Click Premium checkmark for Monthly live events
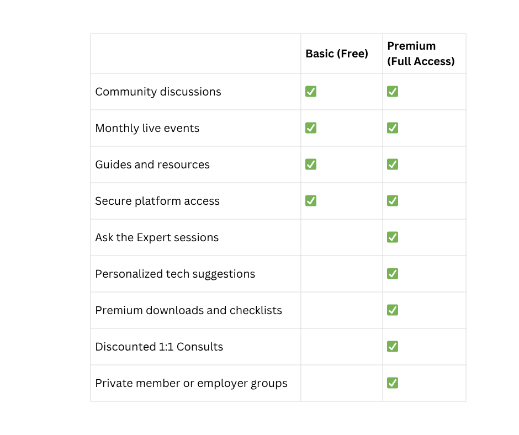Image resolution: width=519 pixels, height=435 pixels. (x=392, y=128)
